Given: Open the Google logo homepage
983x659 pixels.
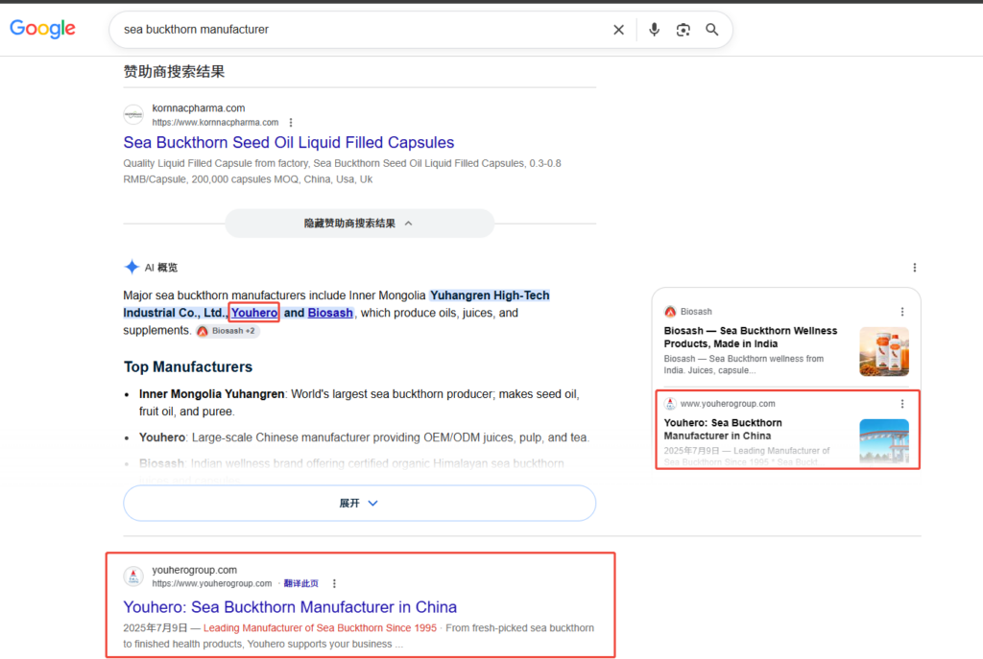Looking at the screenshot, I should point(42,29).
